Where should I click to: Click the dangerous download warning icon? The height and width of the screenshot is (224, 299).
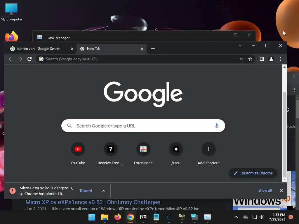tap(13, 191)
